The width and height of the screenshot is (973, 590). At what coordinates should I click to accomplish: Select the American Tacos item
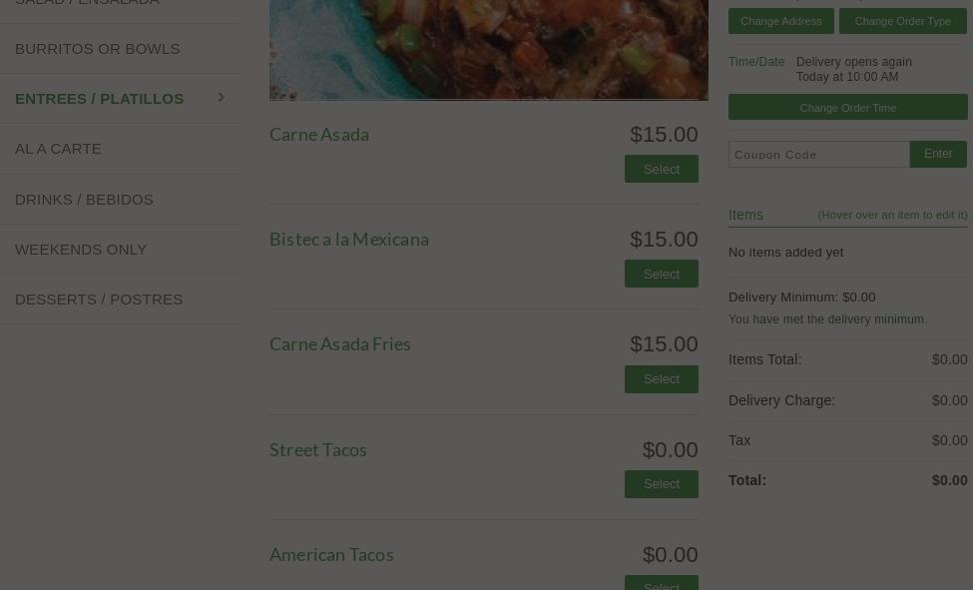pyautogui.click(x=661, y=585)
